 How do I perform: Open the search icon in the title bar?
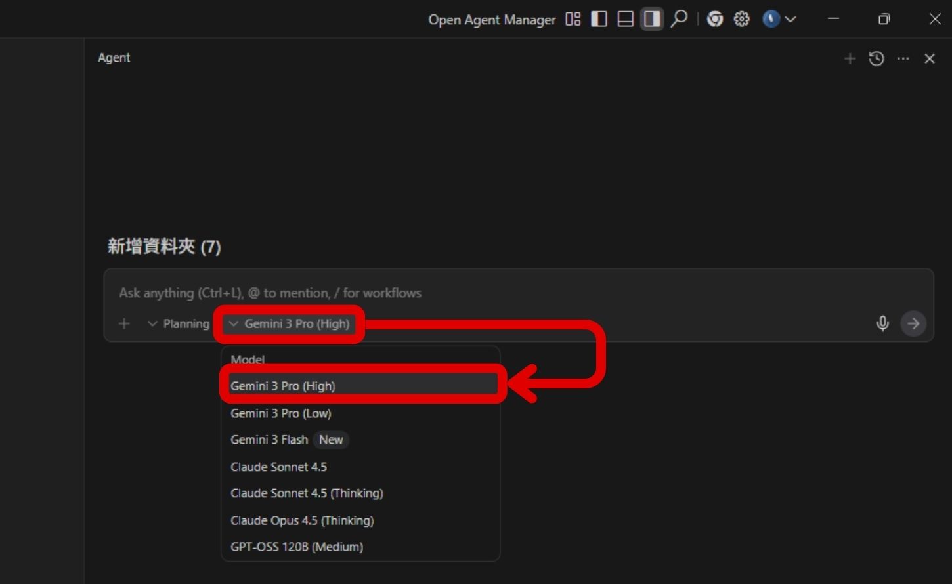[x=680, y=19]
